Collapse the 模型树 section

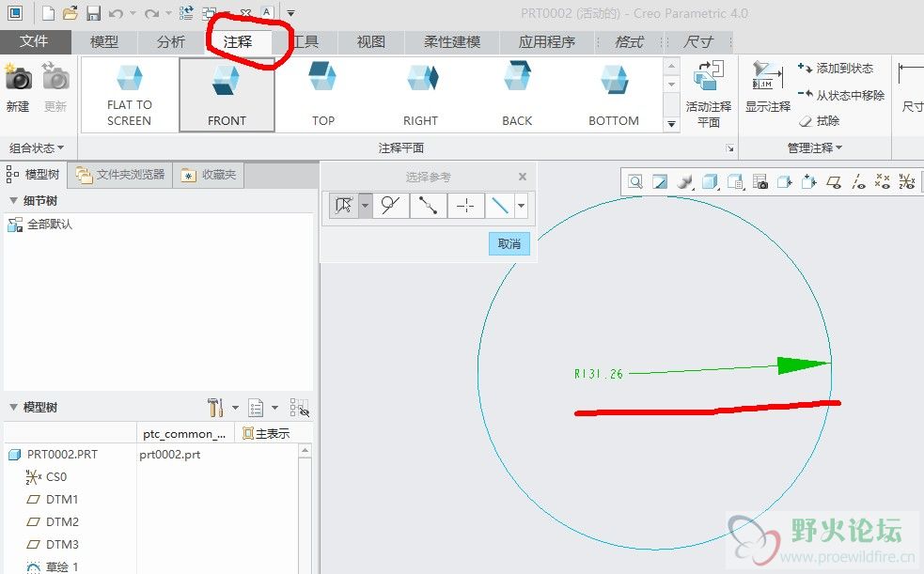[x=13, y=407]
